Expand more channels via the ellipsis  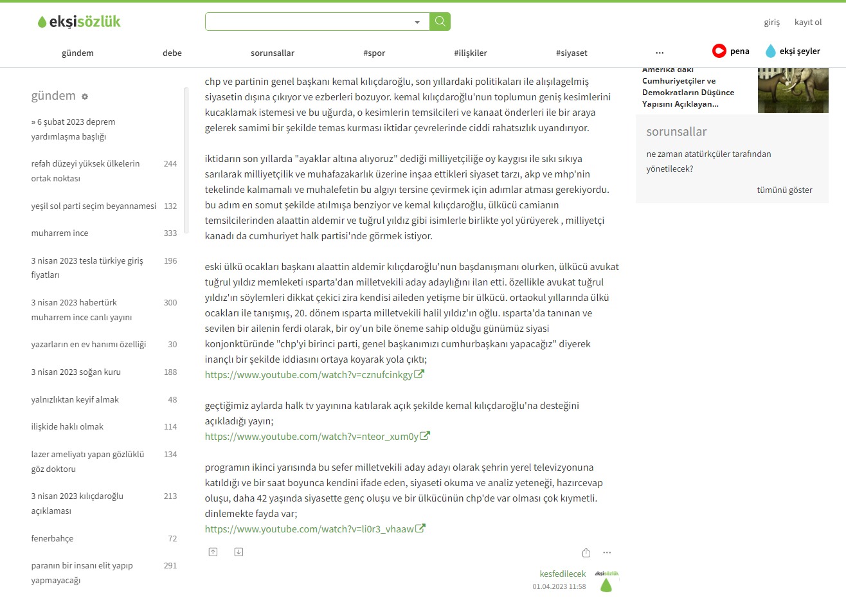click(660, 53)
